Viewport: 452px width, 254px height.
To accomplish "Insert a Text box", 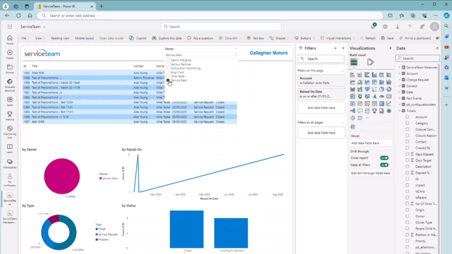I will [256, 38].
